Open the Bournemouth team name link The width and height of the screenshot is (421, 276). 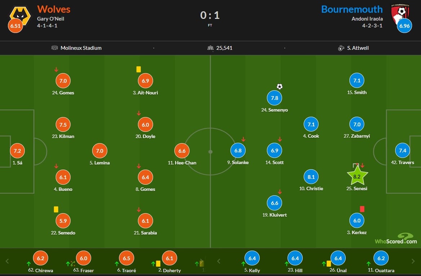[351, 9]
